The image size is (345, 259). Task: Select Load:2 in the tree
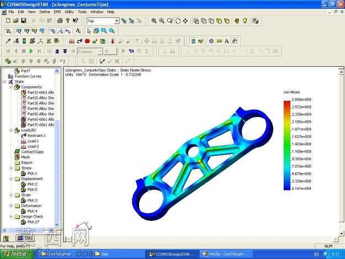pos(33,146)
